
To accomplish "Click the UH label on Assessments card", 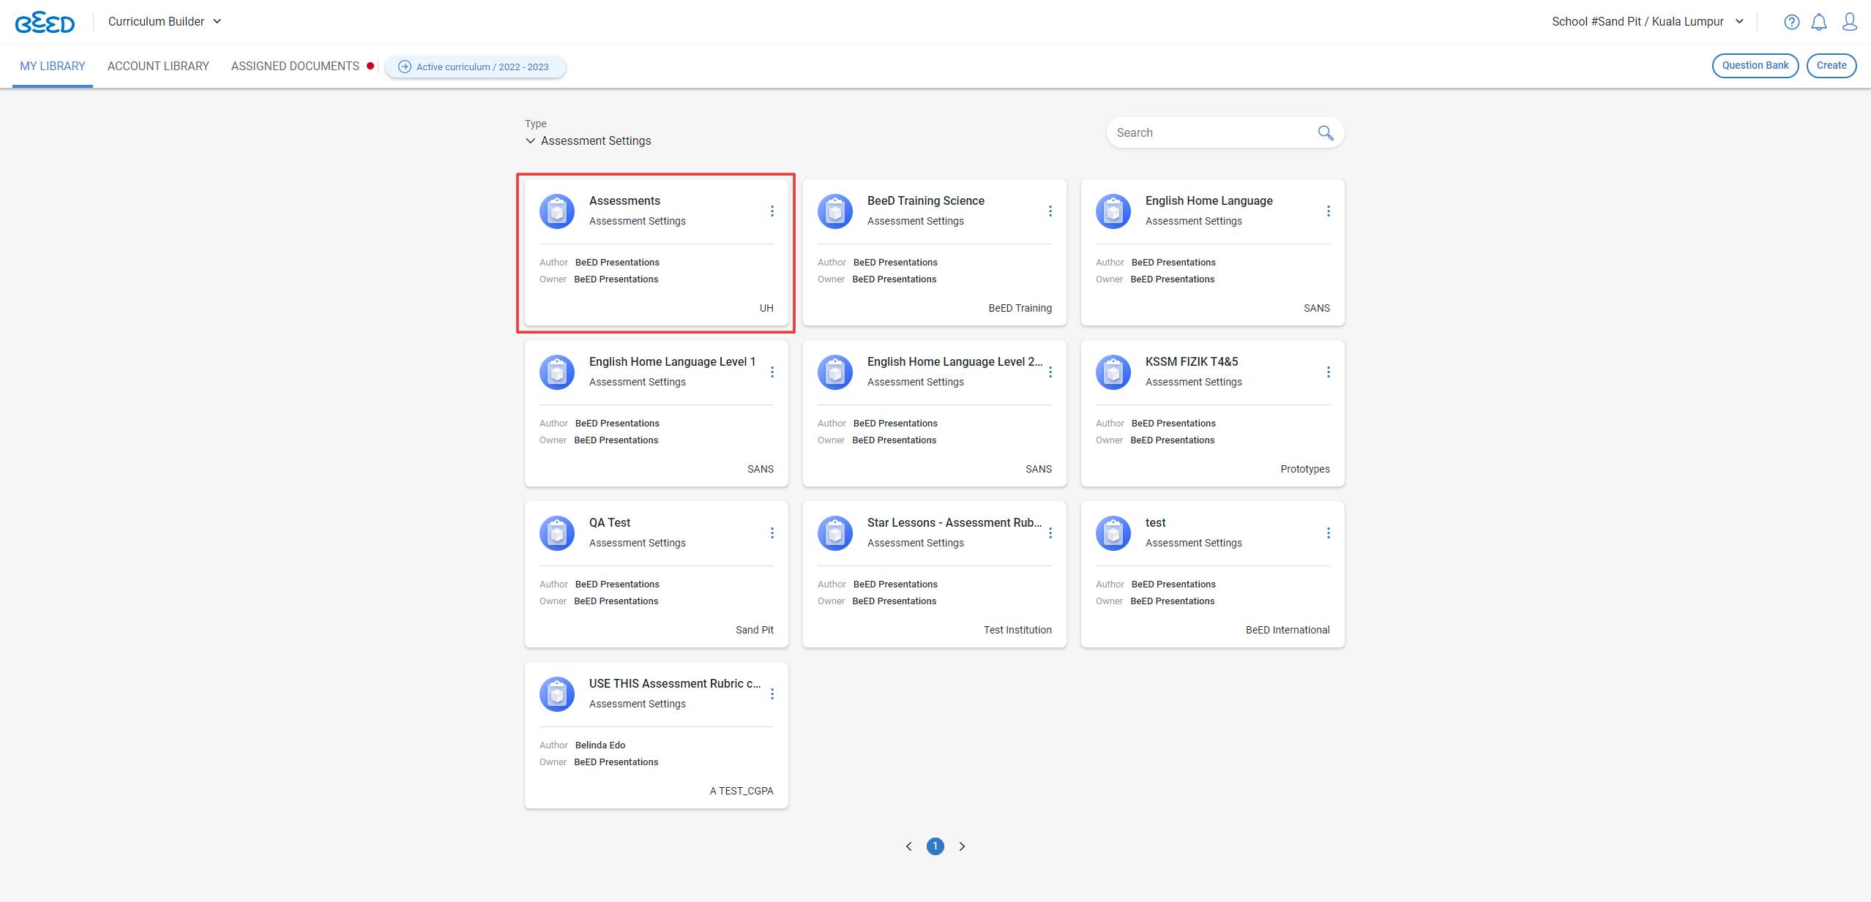I will click(766, 308).
